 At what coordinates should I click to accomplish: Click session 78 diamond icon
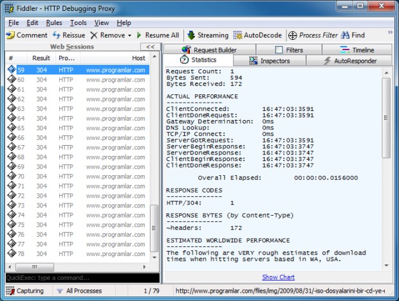click(x=12, y=253)
